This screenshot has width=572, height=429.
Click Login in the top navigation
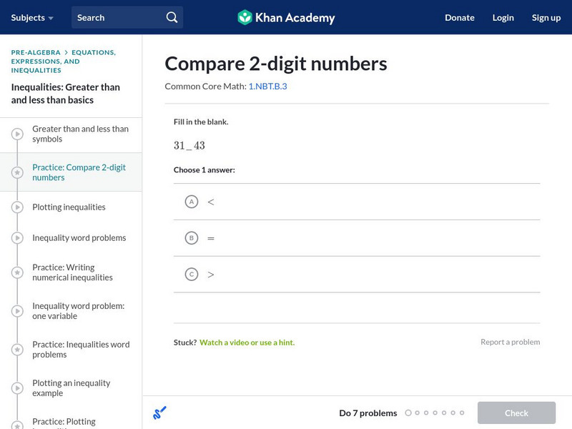(503, 17)
